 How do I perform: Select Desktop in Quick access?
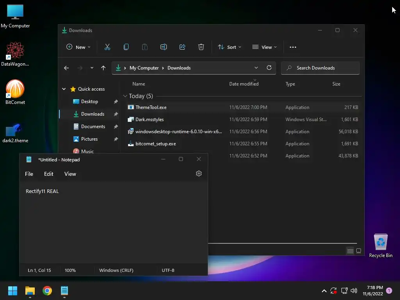coord(89,102)
